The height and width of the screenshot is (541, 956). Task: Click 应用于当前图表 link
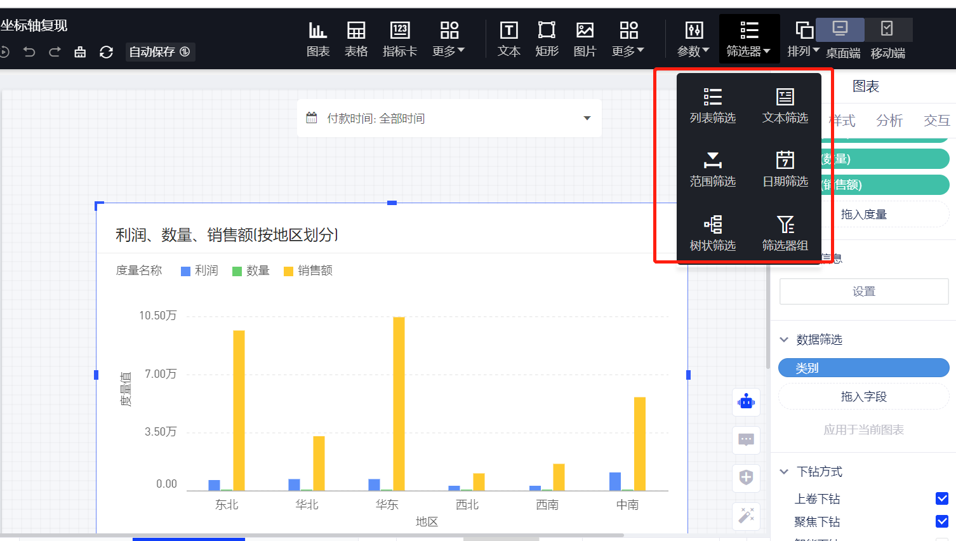tap(864, 430)
